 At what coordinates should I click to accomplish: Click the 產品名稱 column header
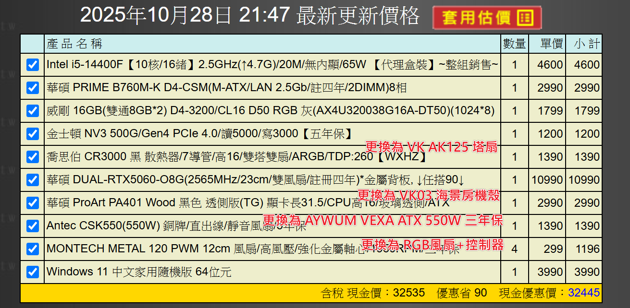[74, 44]
